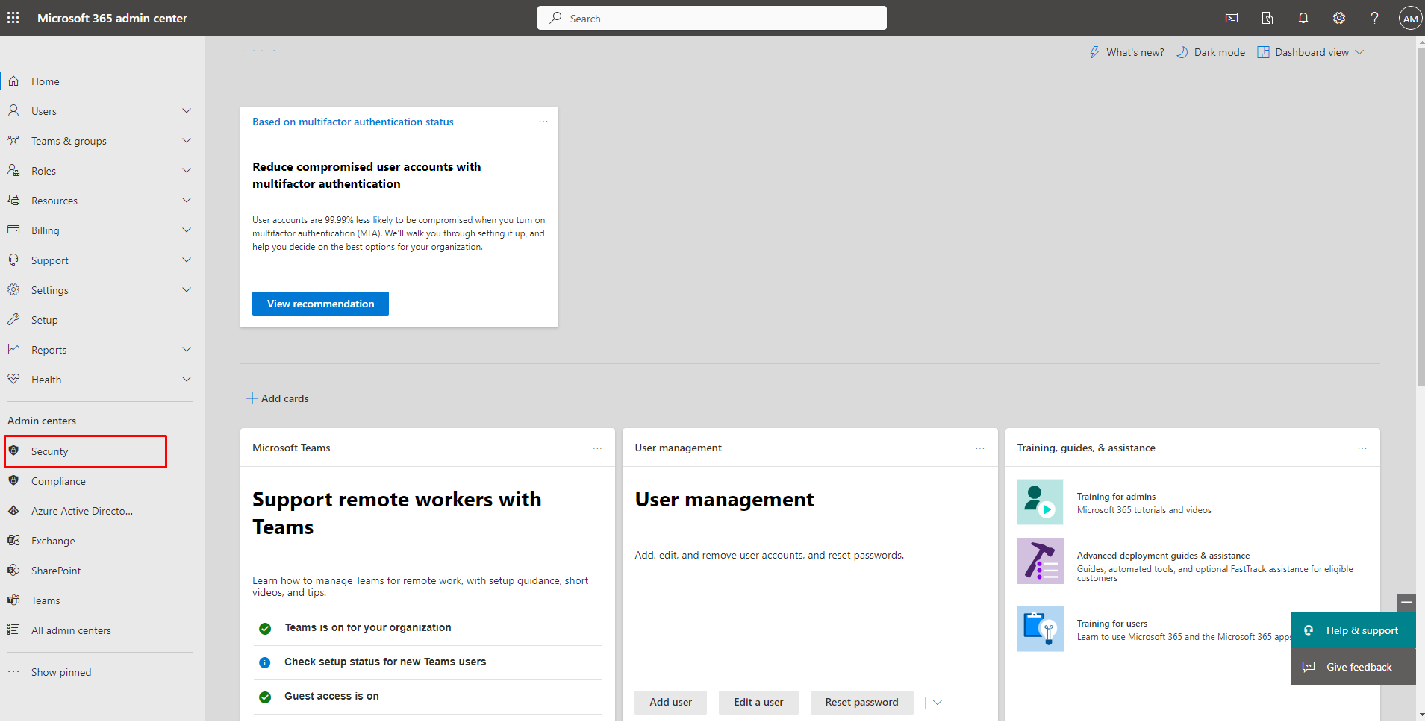The image size is (1425, 722).
Task: Go to Home in navigation
Action: pos(46,81)
